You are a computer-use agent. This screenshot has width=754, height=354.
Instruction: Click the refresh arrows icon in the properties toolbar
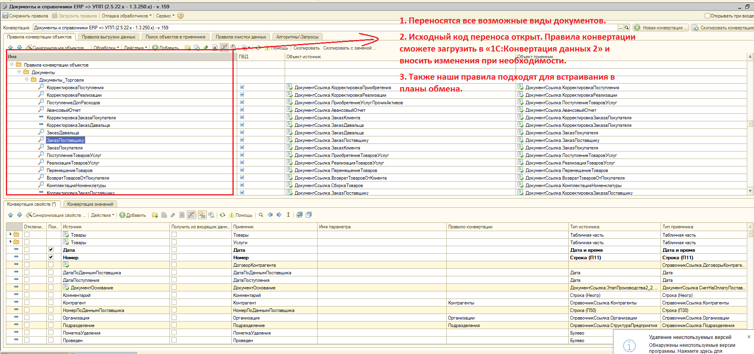point(223,215)
